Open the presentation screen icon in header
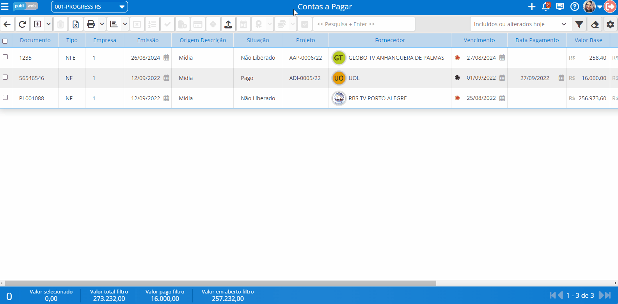 (x=560, y=7)
